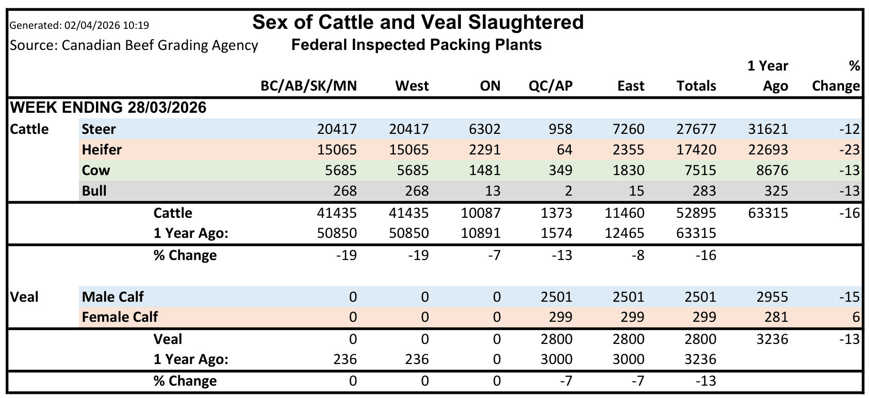Viewport: 869px width, 398px height.
Task: Click the Female Calf % Change value 6
Action: (856, 317)
